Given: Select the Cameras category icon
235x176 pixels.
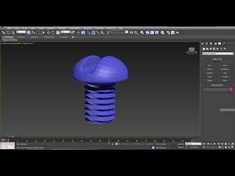Looking at the screenshot, I should tap(214, 49).
